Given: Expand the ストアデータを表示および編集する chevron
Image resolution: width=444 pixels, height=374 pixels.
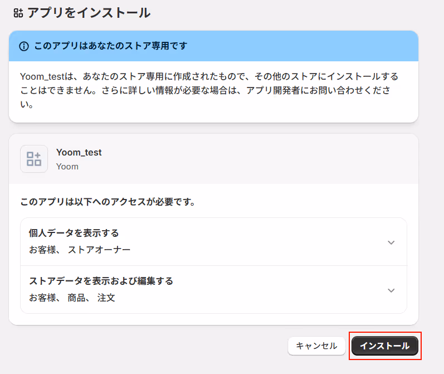Looking at the screenshot, I should click(x=391, y=290).
